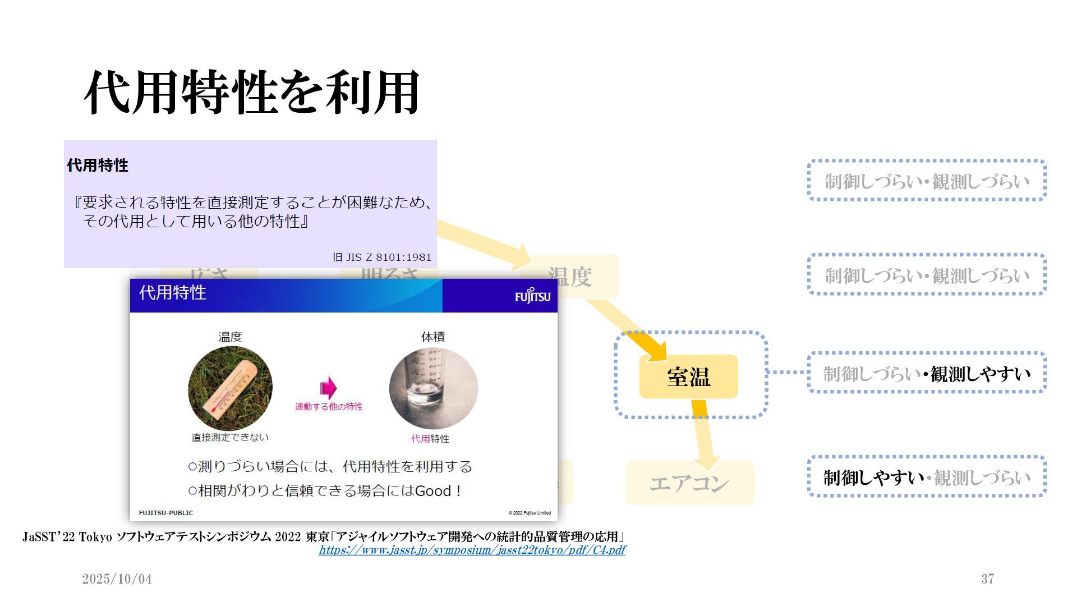Click the 制御しやすい・観測しづらい dotted label

927,477
